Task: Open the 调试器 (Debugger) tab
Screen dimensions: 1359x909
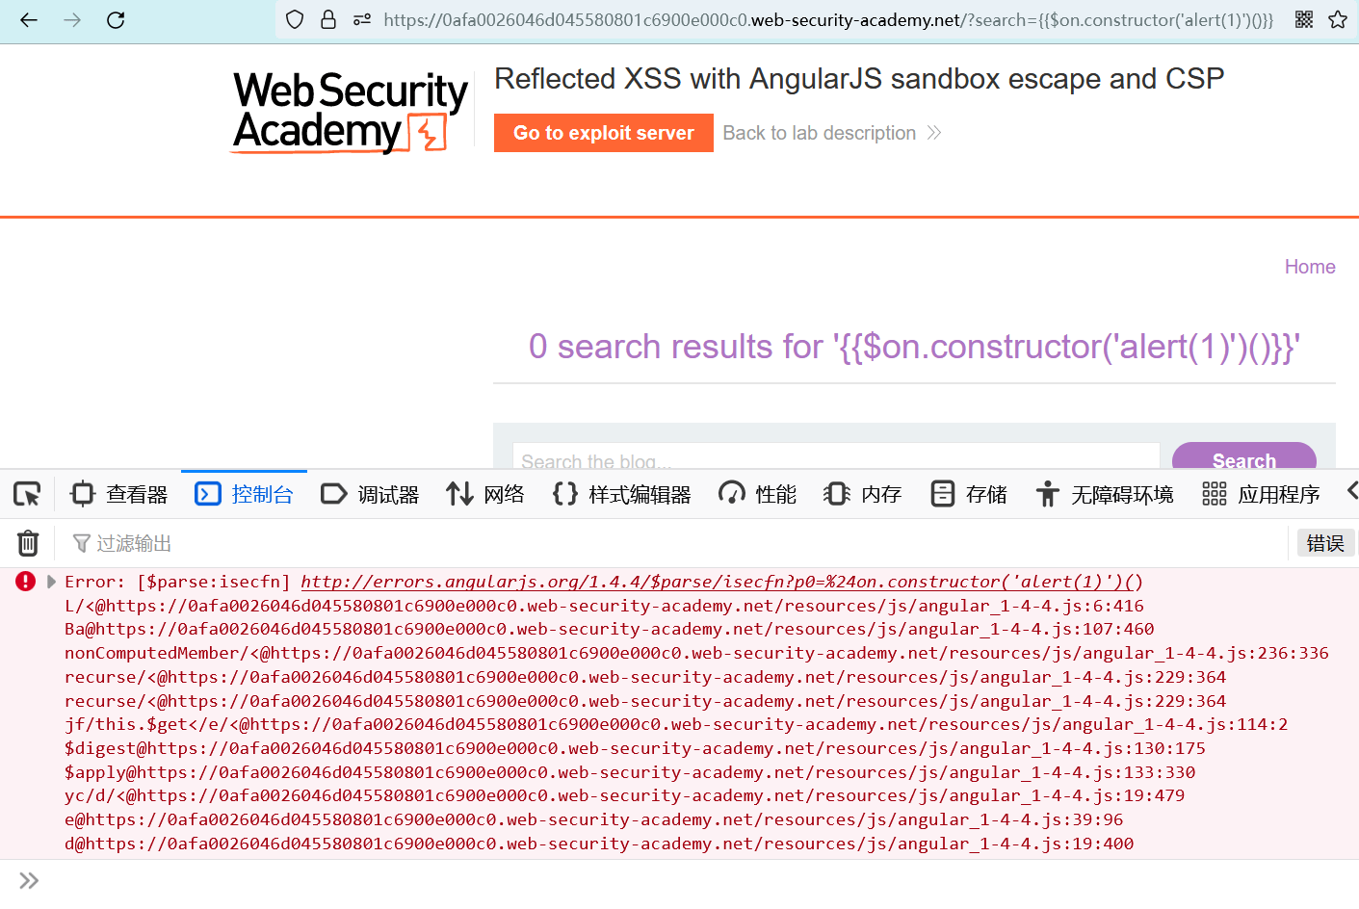Action: pyautogui.click(x=370, y=494)
